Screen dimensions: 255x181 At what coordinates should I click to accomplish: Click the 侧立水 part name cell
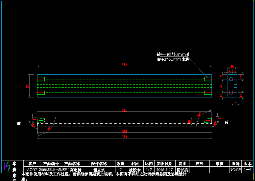click(99, 170)
